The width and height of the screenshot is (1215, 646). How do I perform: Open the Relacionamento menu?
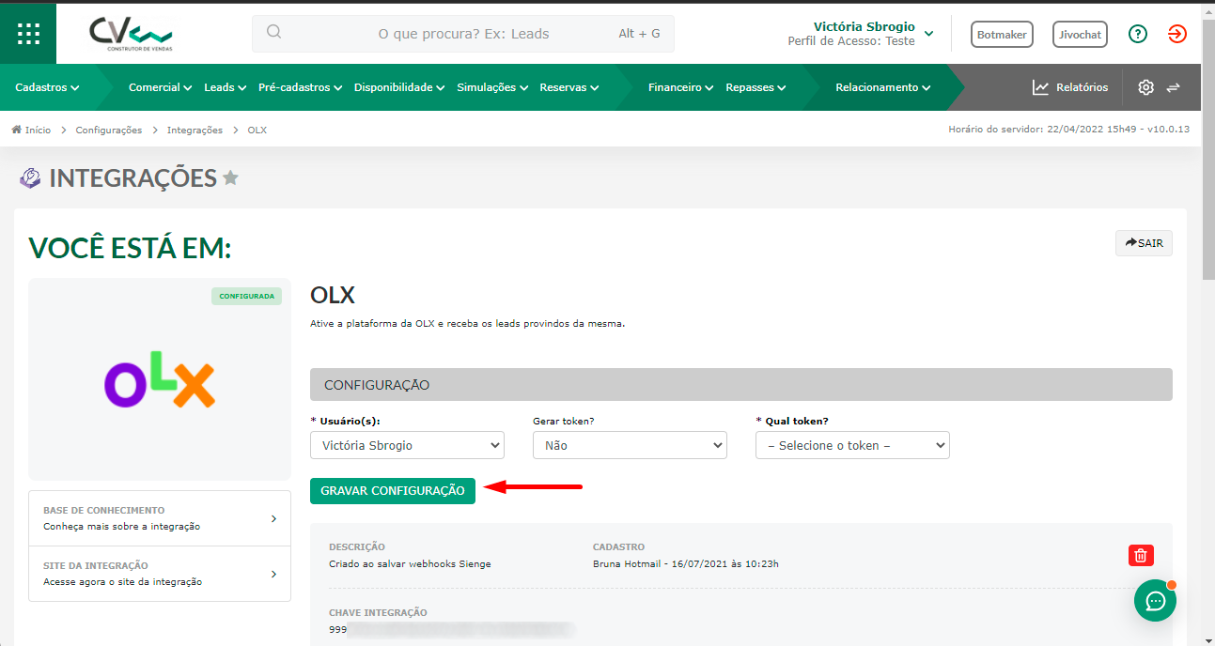(x=883, y=87)
